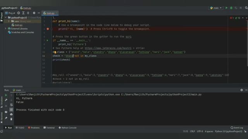Viewport: 248px width, 139px height.
Task: Toggle scroll to end in Run console
Action: click(x=11, y=110)
